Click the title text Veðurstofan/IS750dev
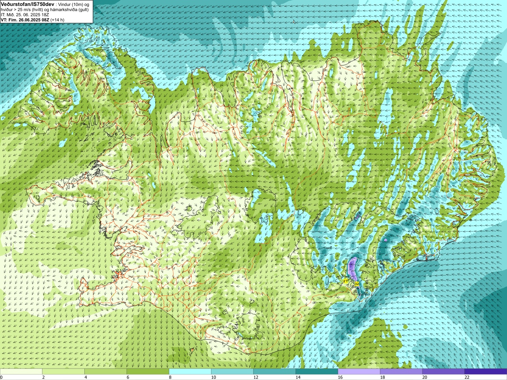Viewport: 507px width, 380px height. point(27,4)
